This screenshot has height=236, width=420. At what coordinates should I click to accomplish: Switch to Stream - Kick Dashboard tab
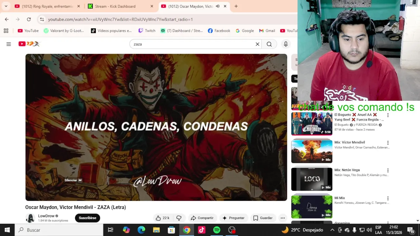120,6
